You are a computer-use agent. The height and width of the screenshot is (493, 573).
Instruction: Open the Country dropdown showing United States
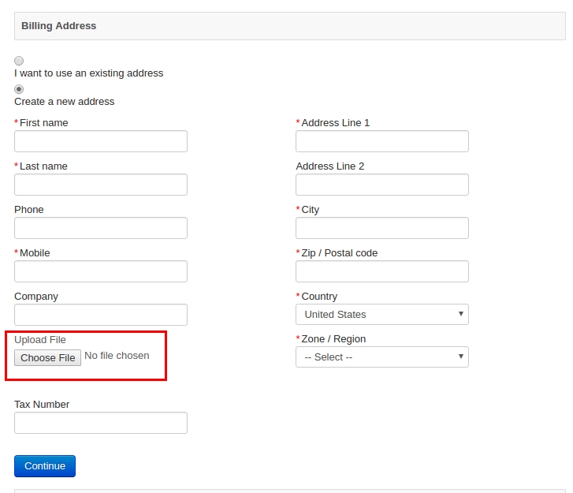(x=382, y=315)
